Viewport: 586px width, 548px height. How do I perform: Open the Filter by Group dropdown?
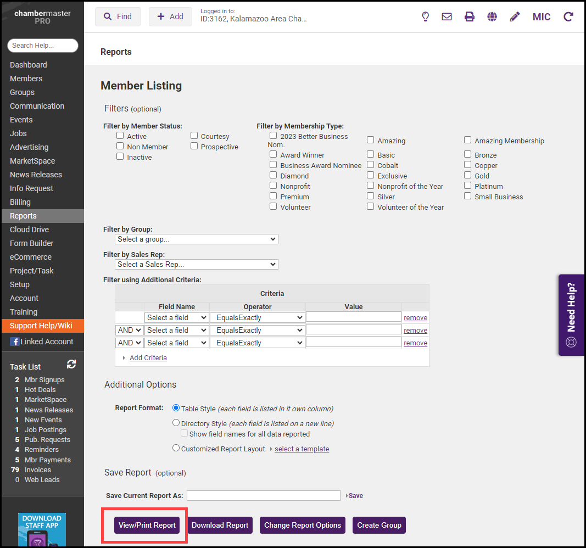[197, 239]
